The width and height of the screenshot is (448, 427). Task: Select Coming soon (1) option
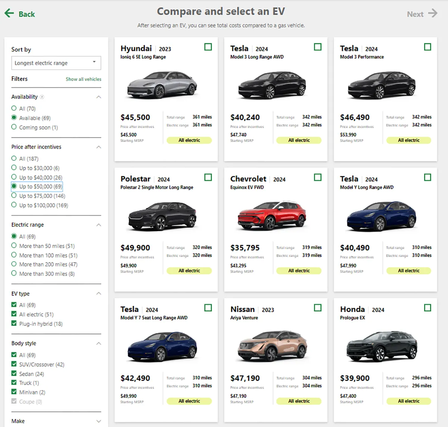14,127
